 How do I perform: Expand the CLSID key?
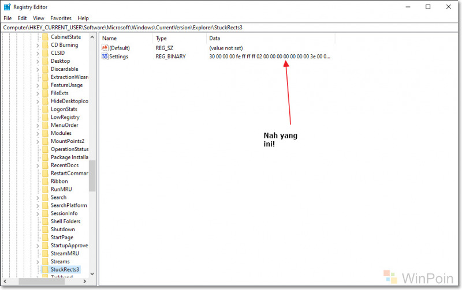(38, 54)
